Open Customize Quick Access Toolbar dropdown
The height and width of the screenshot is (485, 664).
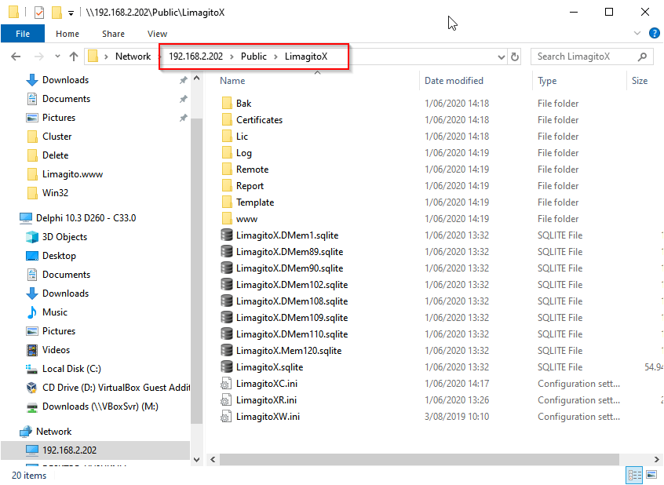pos(71,13)
